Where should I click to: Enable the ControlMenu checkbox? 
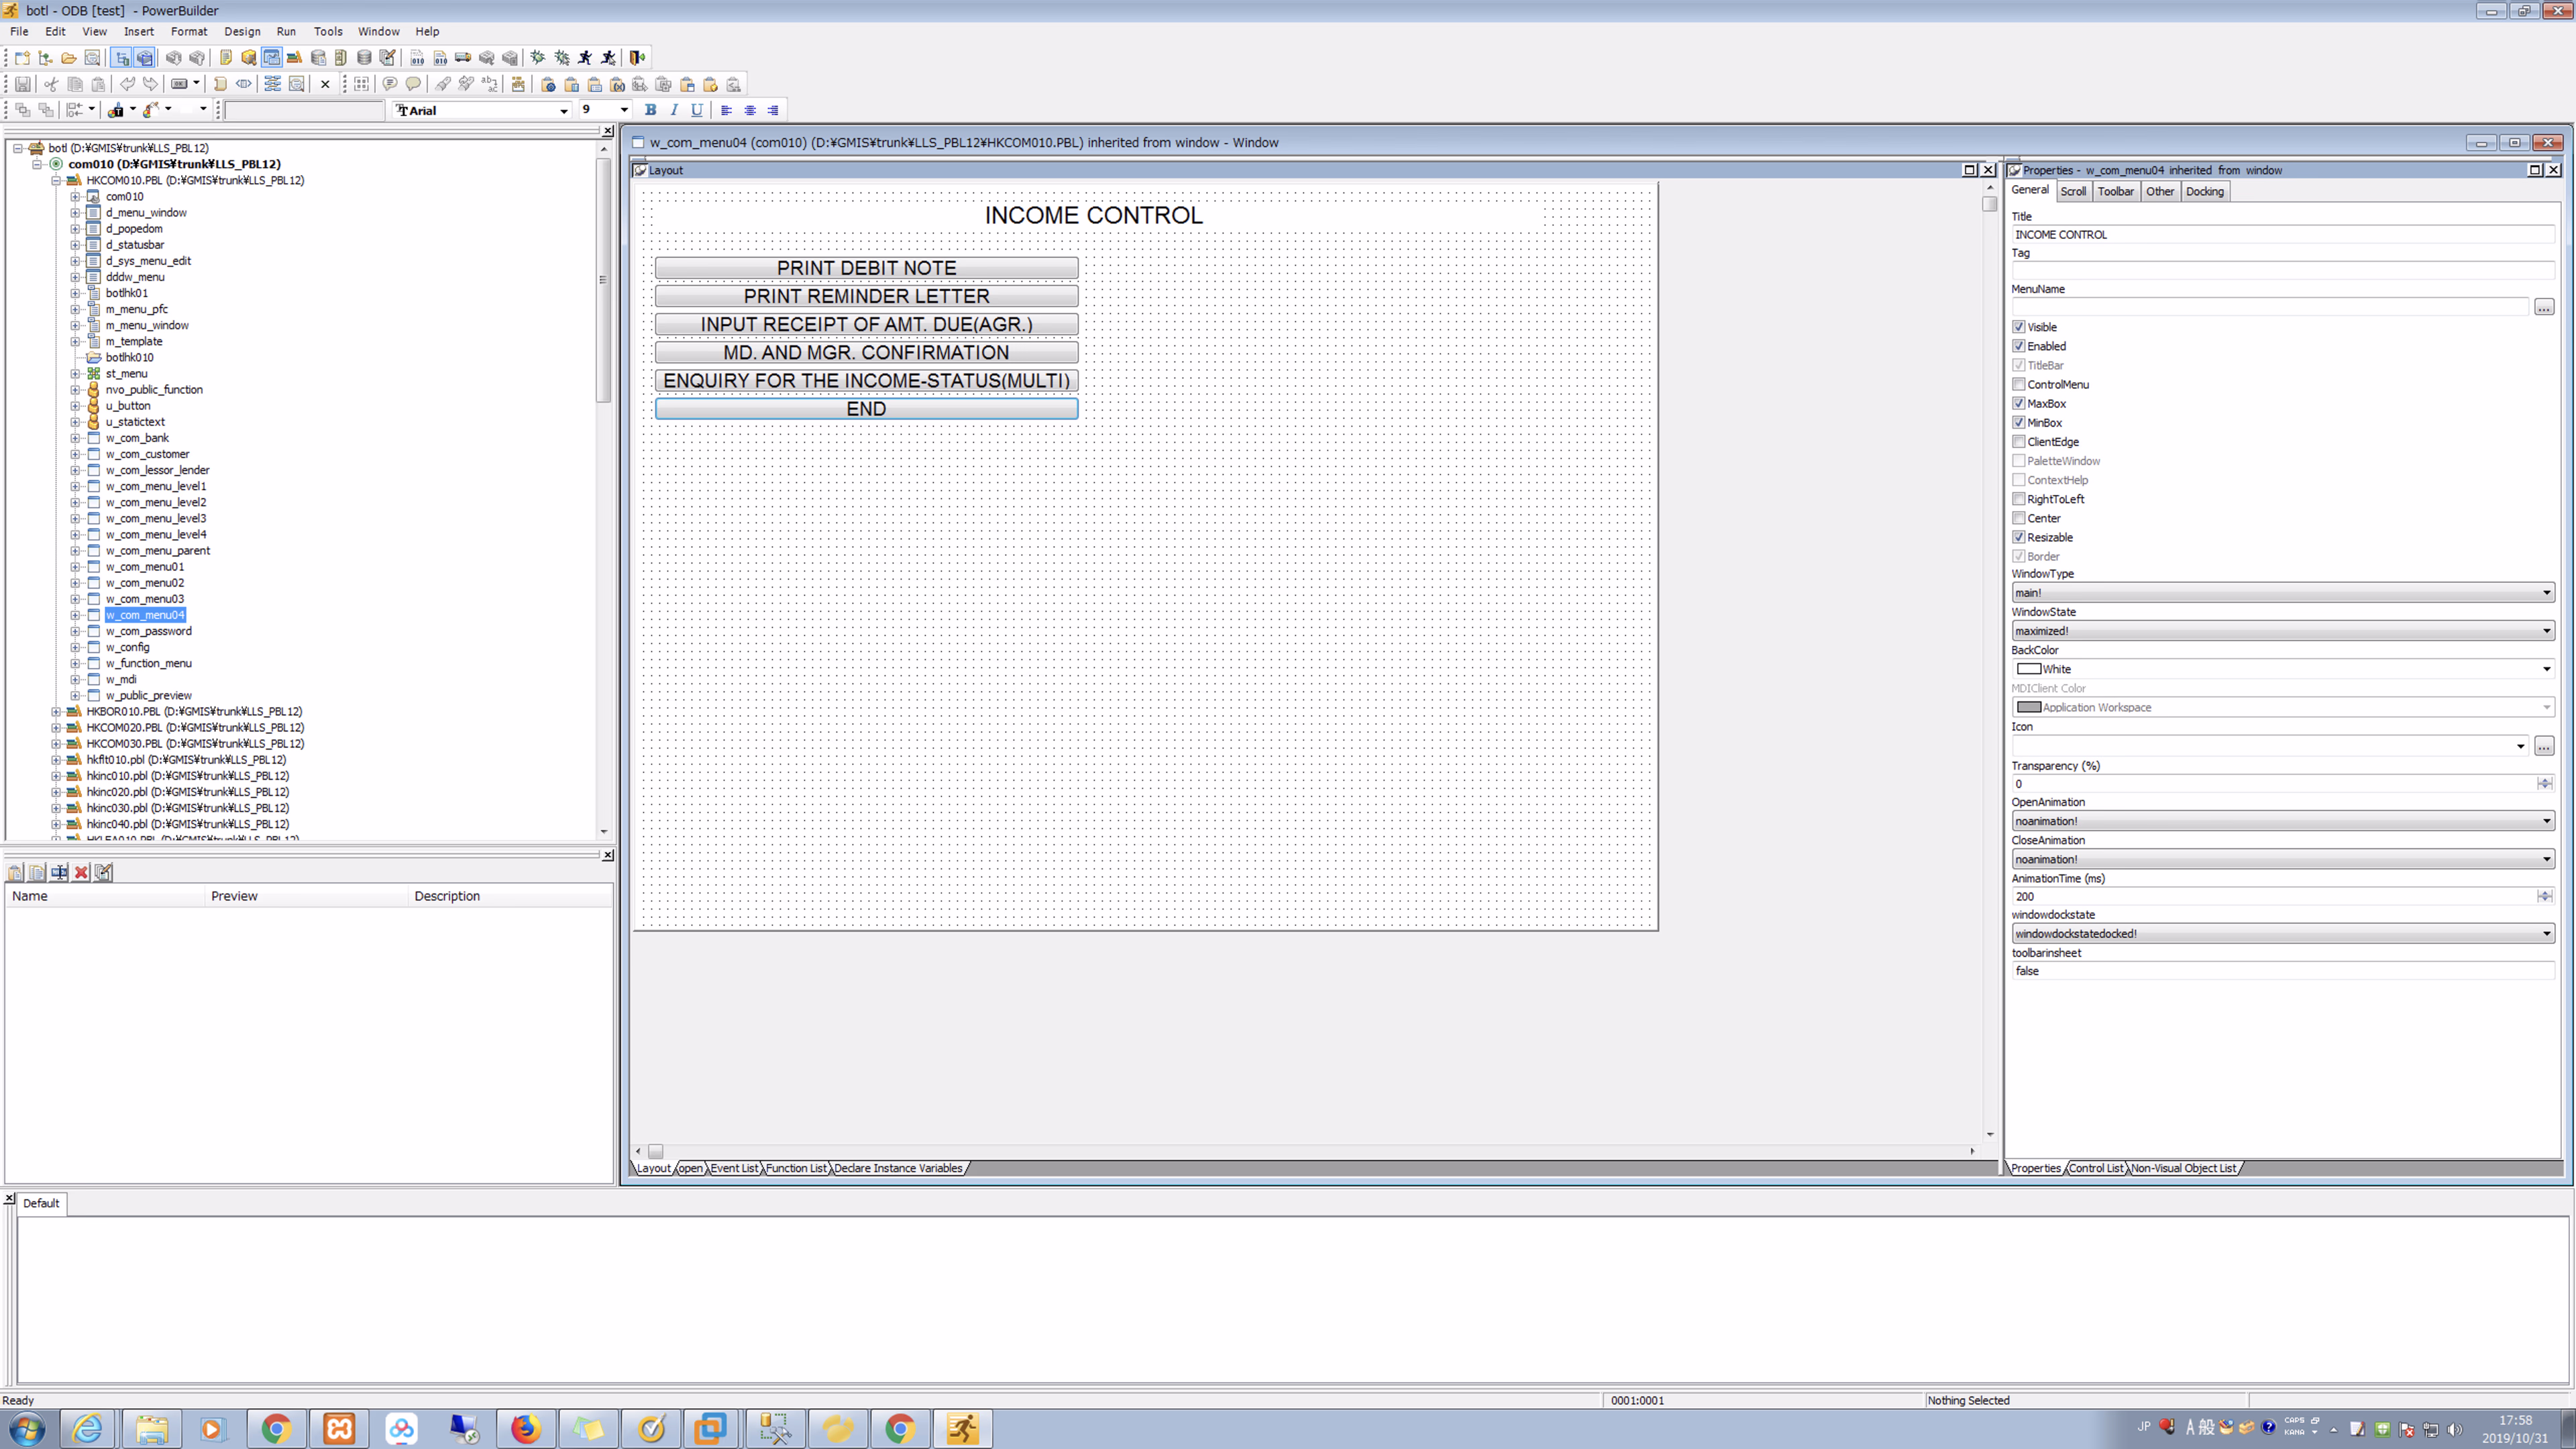[2018, 384]
